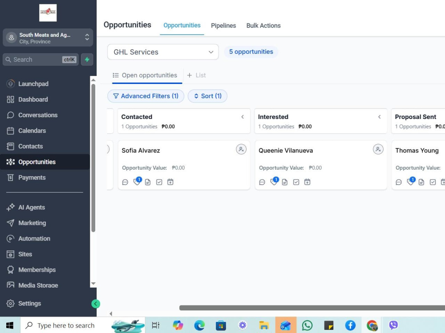Switch to the Pipelines tab
This screenshot has width=445, height=333.
(x=223, y=25)
